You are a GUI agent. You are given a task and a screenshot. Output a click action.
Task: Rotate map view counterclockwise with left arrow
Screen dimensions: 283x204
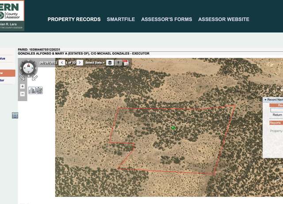tap(22, 78)
